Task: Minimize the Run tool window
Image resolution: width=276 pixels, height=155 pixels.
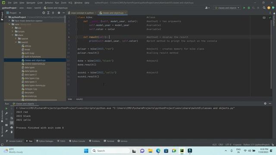Action: (x=270, y=104)
